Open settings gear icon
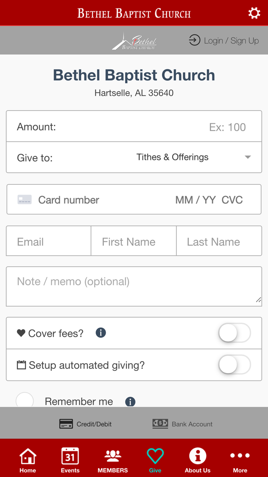 pos(254,13)
